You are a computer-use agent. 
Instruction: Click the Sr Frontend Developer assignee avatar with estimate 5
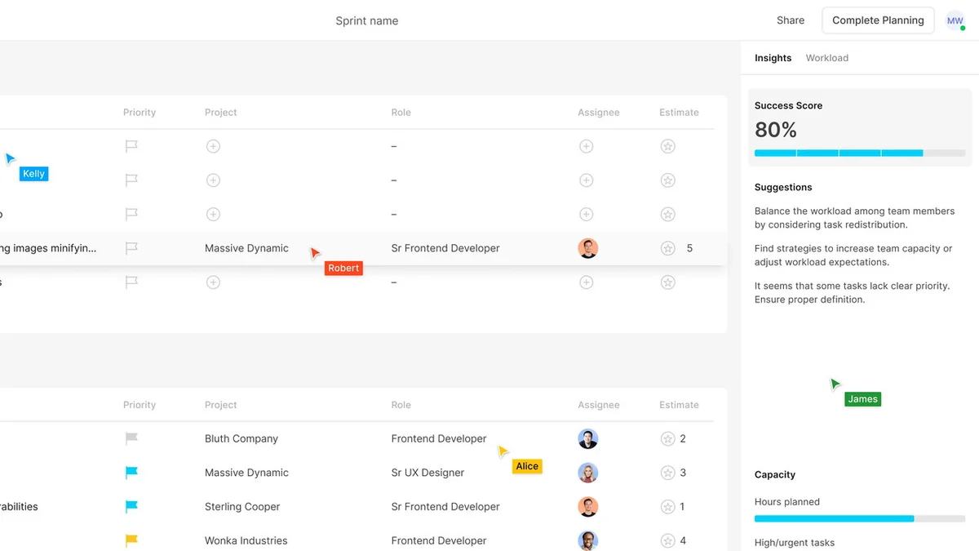(x=588, y=248)
